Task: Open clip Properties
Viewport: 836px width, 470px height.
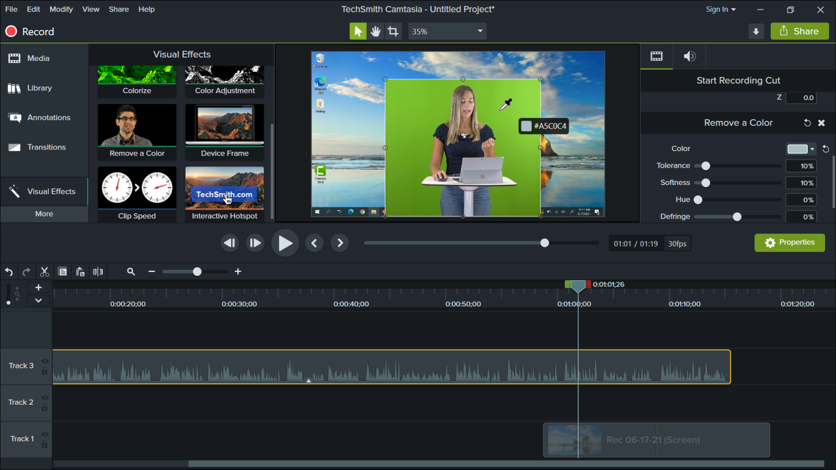Action: click(789, 243)
